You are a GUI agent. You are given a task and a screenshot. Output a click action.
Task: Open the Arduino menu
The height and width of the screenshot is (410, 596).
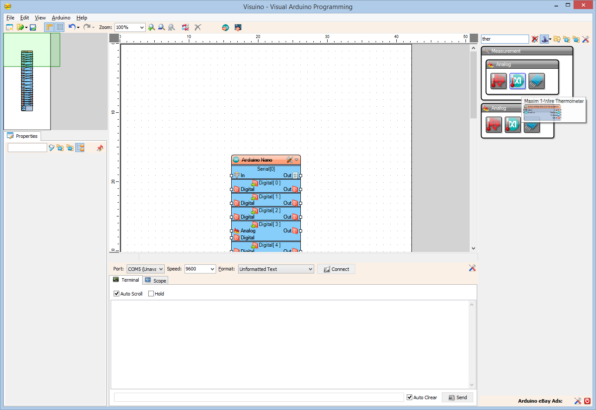click(61, 18)
